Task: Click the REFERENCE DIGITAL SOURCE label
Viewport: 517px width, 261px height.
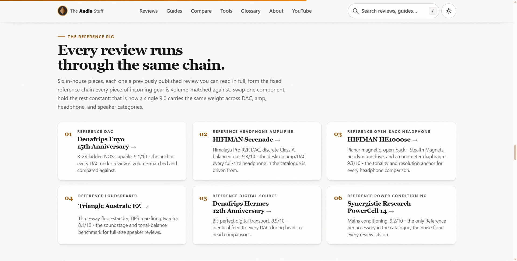Action: click(245, 196)
